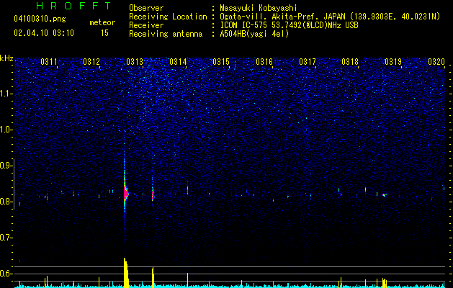Click the 0313 time marker
The image size is (453, 288).
tap(135, 61)
